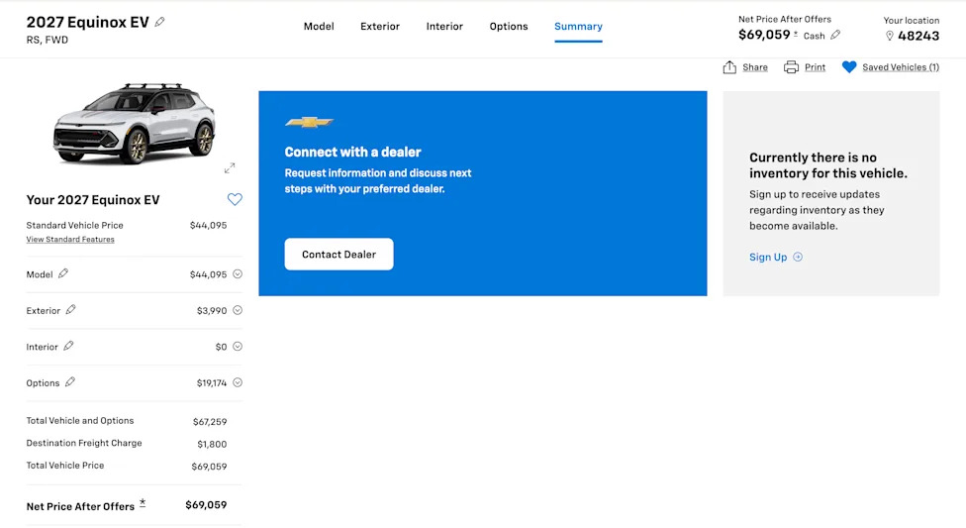Click the Equinox EV vehicle image
This screenshot has height=528, width=966.
point(135,123)
